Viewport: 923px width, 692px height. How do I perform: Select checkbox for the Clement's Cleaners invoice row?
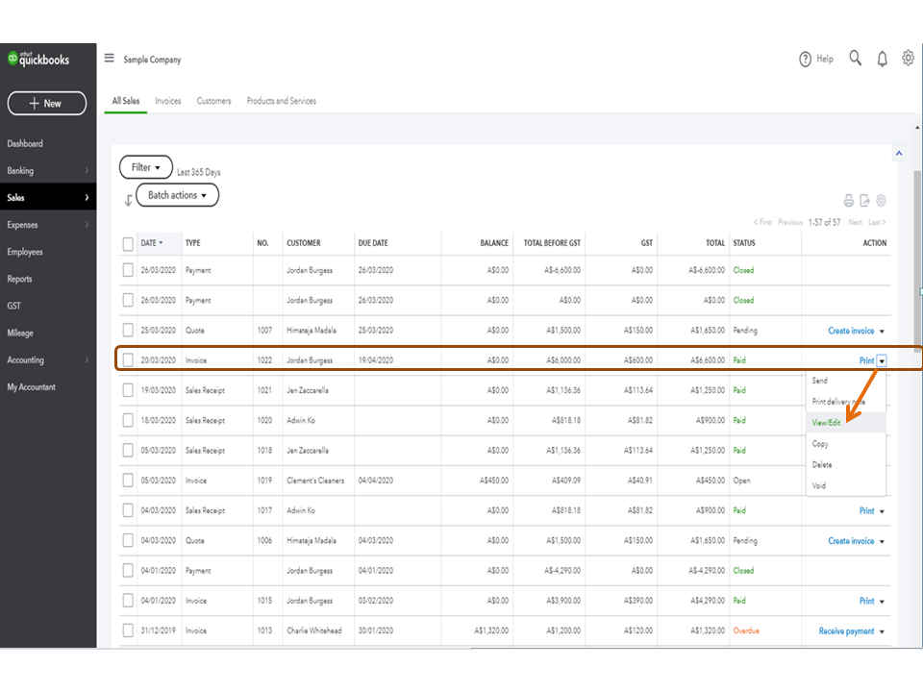pos(128,481)
